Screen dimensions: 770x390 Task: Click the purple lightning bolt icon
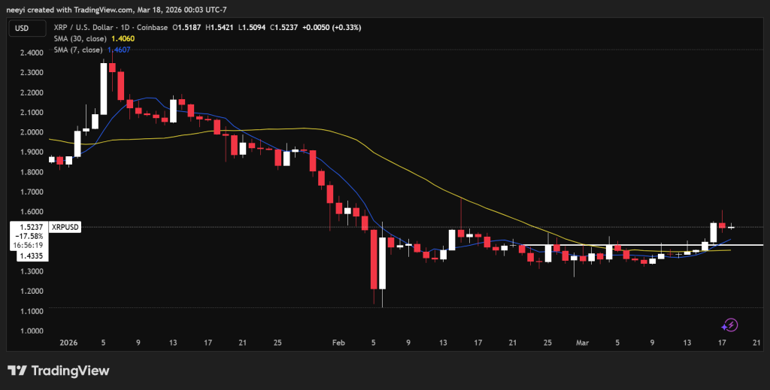pos(729,325)
